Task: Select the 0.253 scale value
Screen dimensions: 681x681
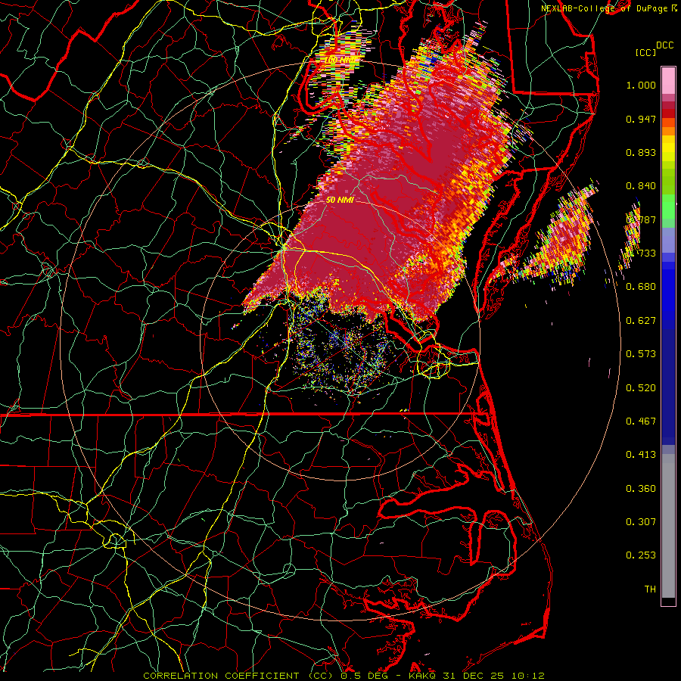Action: (641, 555)
